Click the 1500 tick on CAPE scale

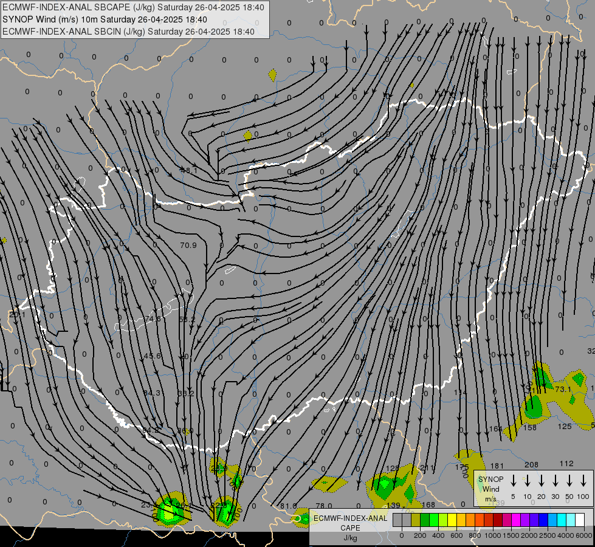tap(511, 535)
